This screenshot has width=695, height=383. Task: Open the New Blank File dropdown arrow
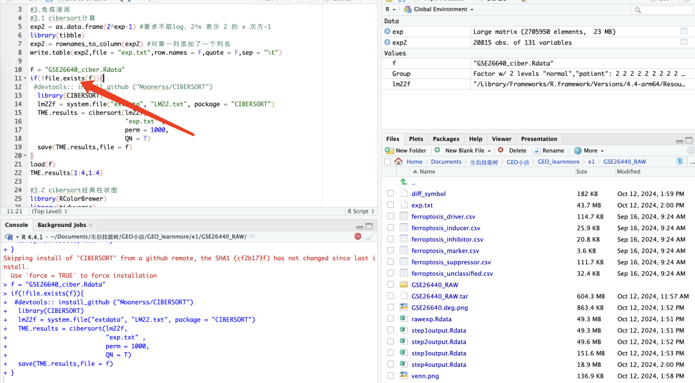(489, 151)
